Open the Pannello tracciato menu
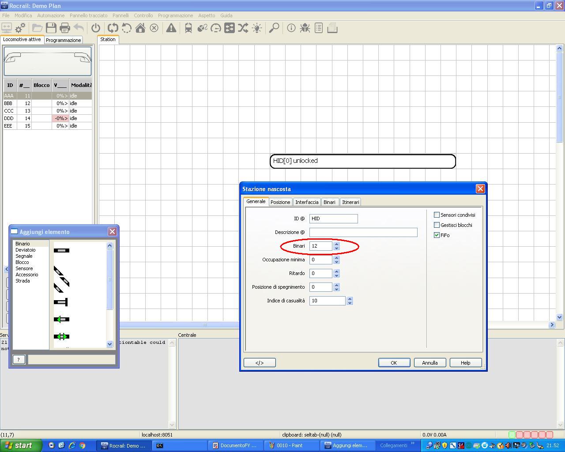565x452 pixels. pos(89,15)
